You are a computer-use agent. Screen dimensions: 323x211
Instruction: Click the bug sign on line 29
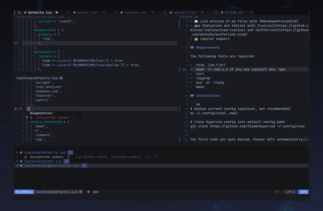(16, 109)
